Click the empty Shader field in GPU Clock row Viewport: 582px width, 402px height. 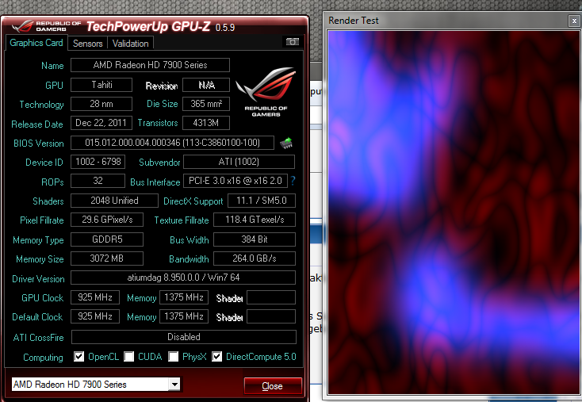point(271,297)
